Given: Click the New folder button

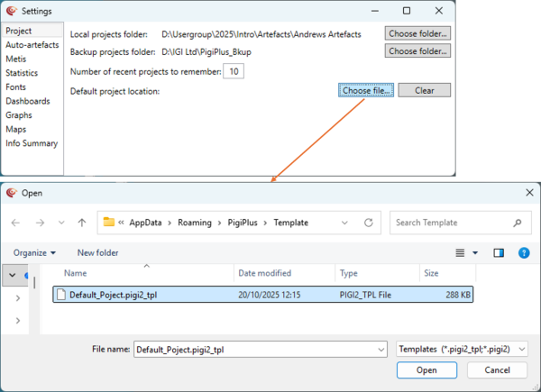Looking at the screenshot, I should click(x=97, y=253).
